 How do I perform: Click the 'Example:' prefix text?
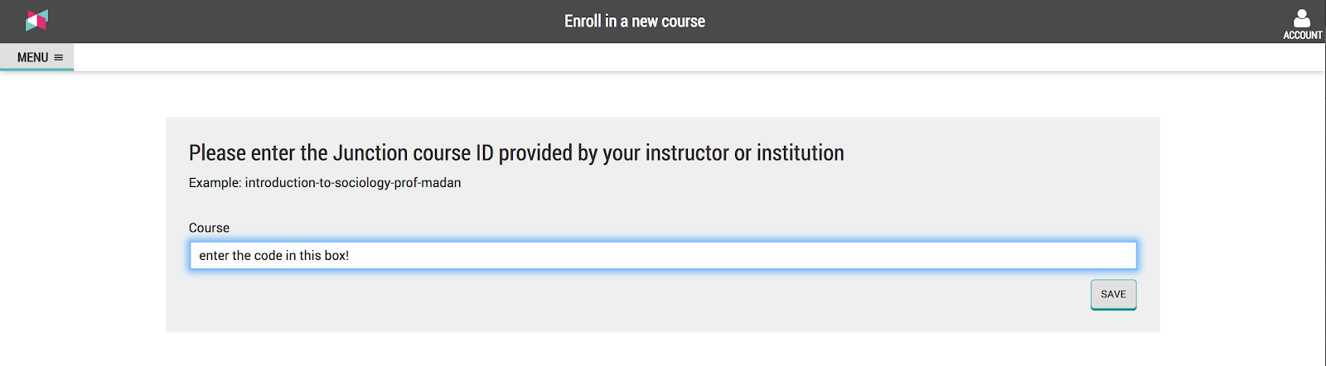(x=215, y=183)
